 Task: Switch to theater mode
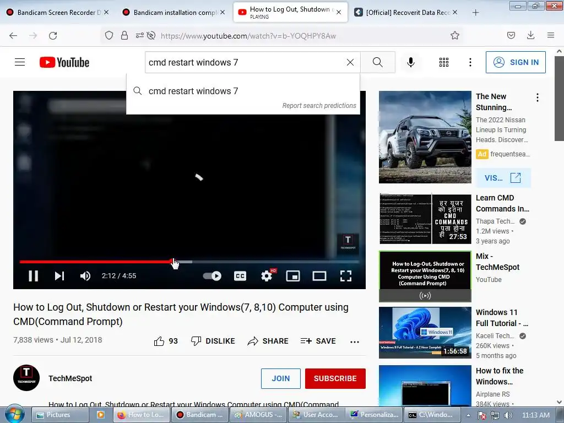[x=319, y=276]
